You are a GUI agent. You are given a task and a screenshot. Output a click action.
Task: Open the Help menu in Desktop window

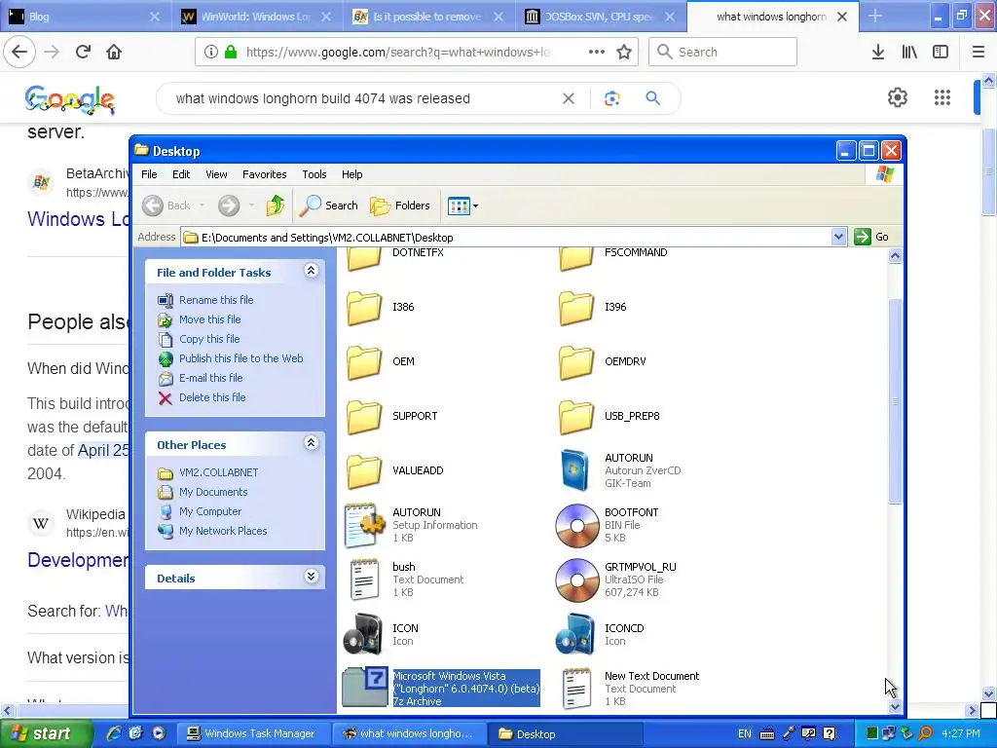point(351,174)
